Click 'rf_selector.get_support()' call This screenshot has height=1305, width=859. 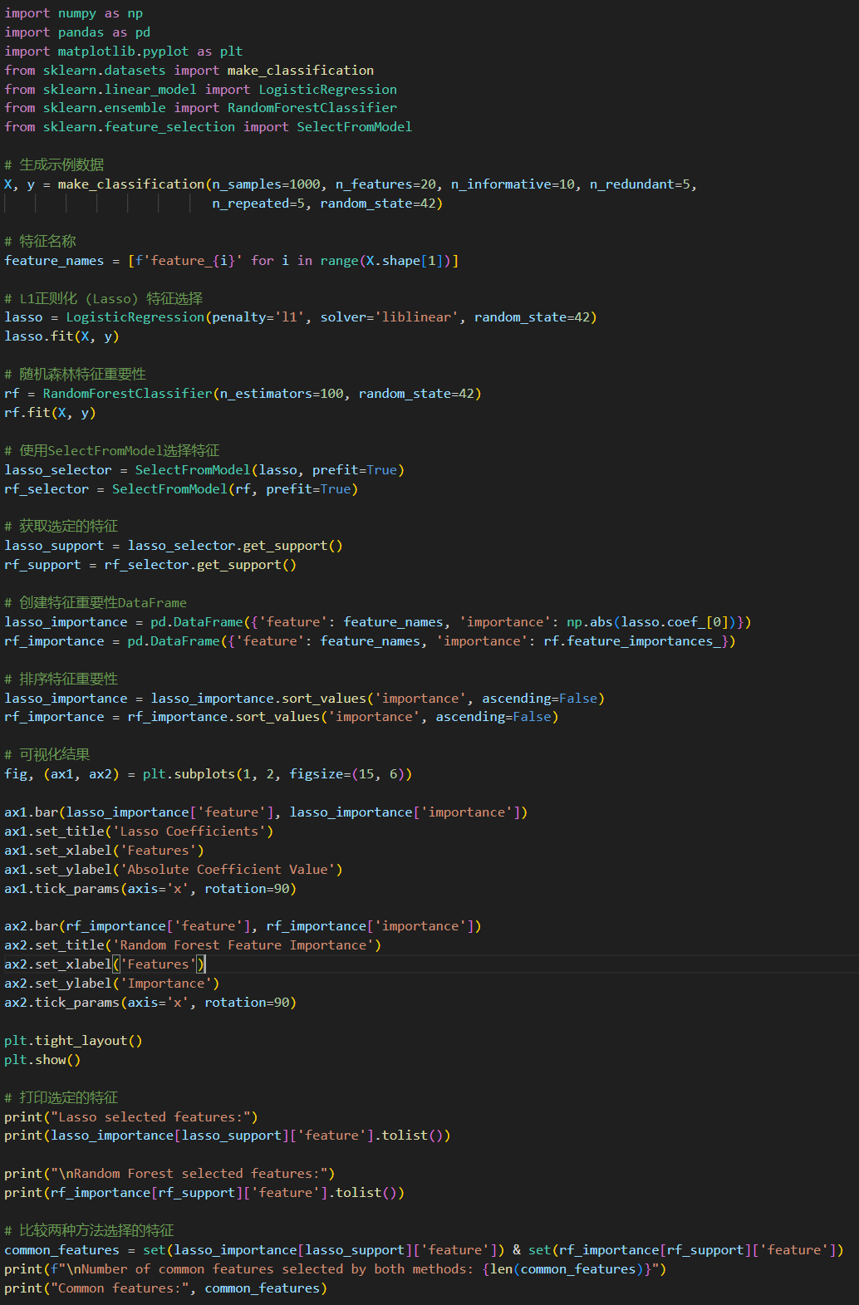point(200,565)
